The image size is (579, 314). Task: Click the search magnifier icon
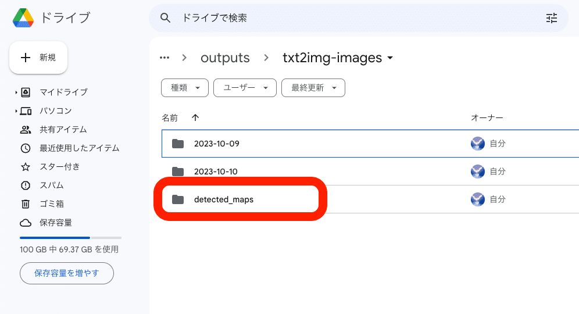tap(165, 17)
